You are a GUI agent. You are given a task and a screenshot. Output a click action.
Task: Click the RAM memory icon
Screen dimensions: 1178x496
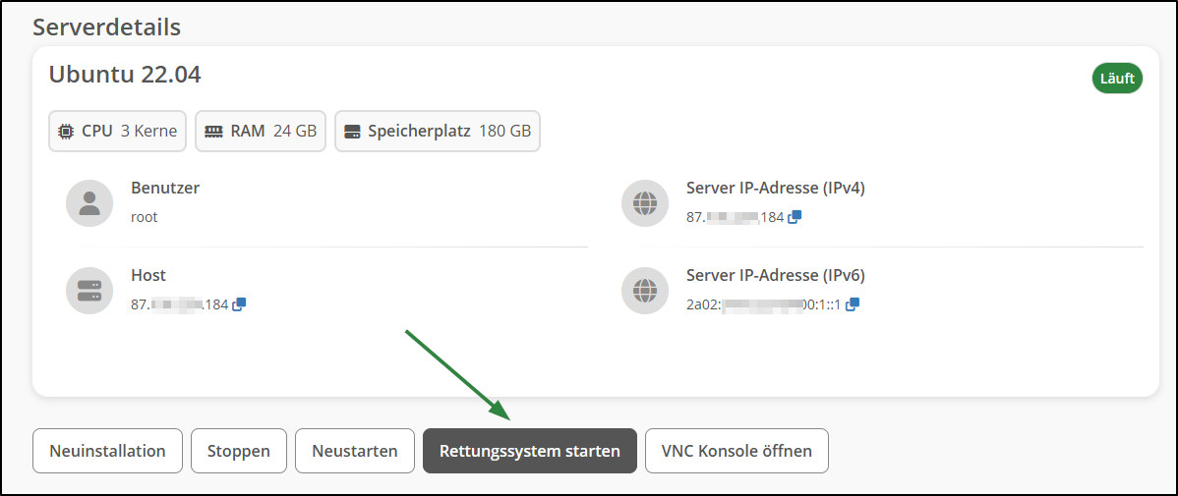coord(213,132)
